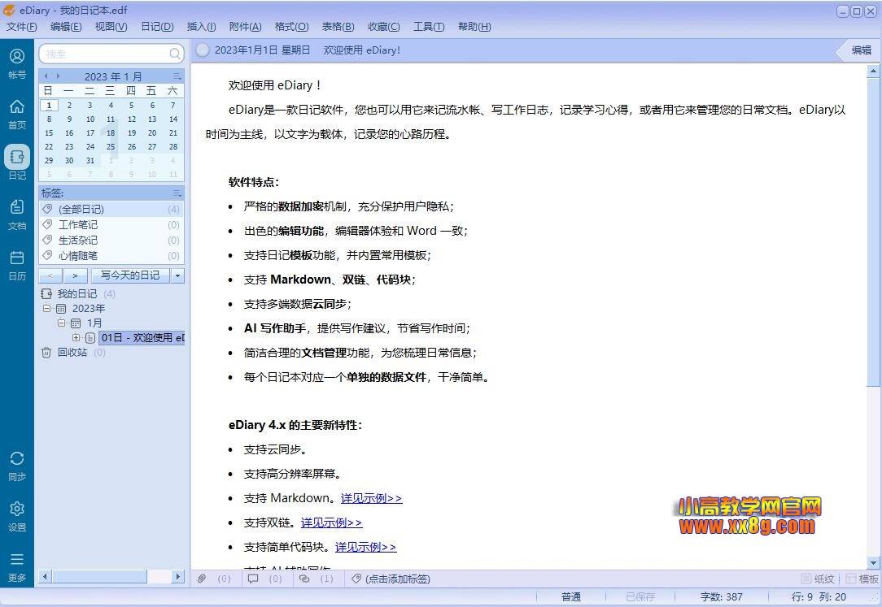
Task: Click 普通 in the status bar
Action: tap(571, 597)
